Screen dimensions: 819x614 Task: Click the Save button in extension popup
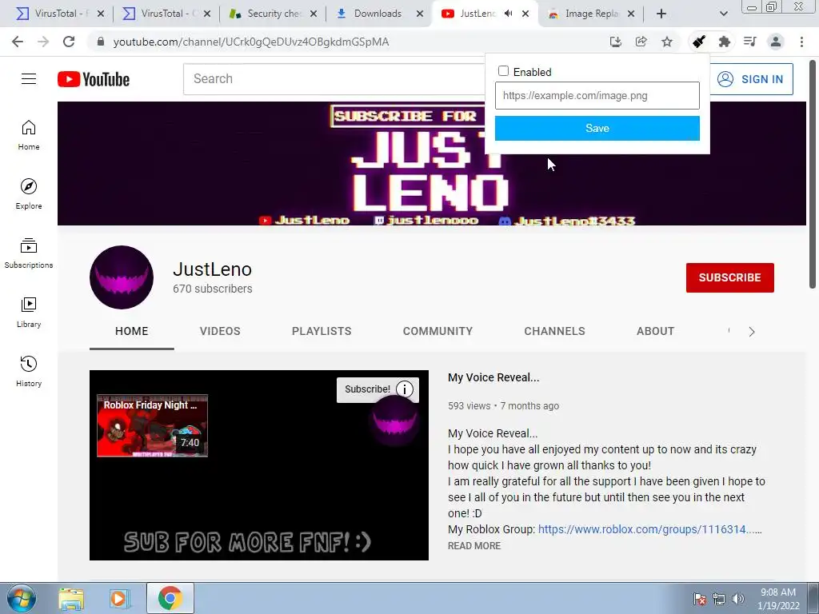click(597, 128)
